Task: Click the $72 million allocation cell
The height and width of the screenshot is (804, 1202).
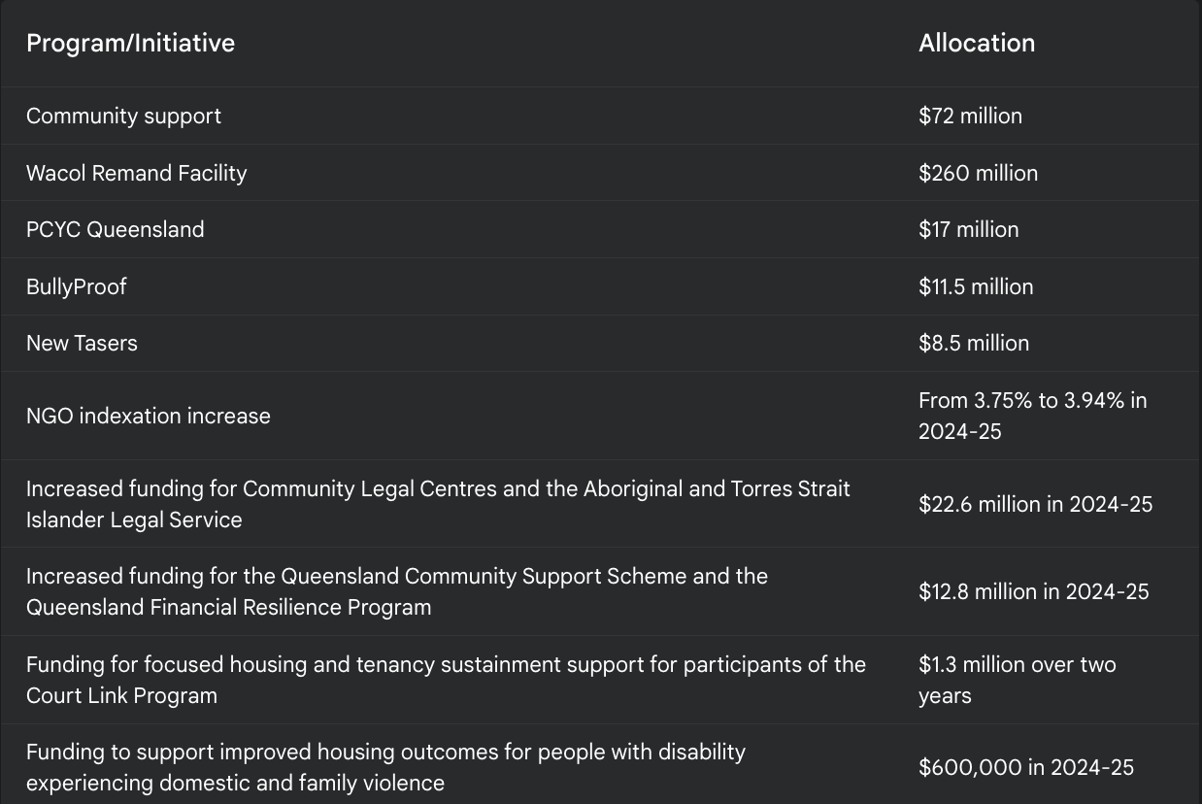Action: click(x=970, y=116)
